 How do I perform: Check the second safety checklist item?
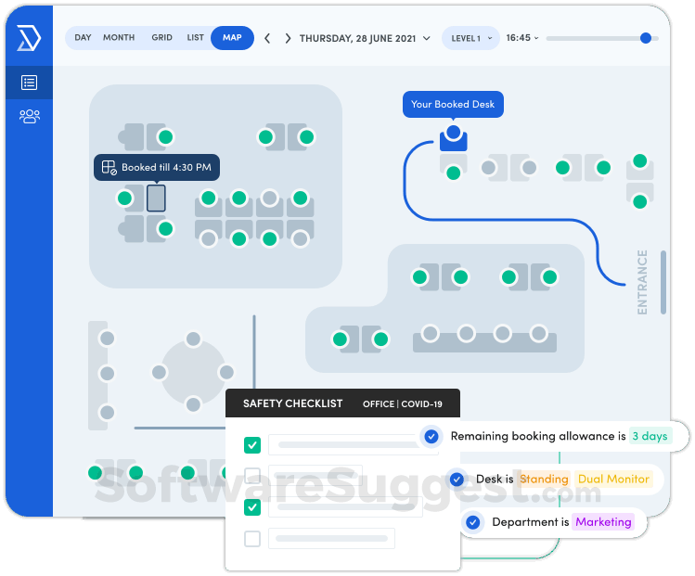(252, 476)
